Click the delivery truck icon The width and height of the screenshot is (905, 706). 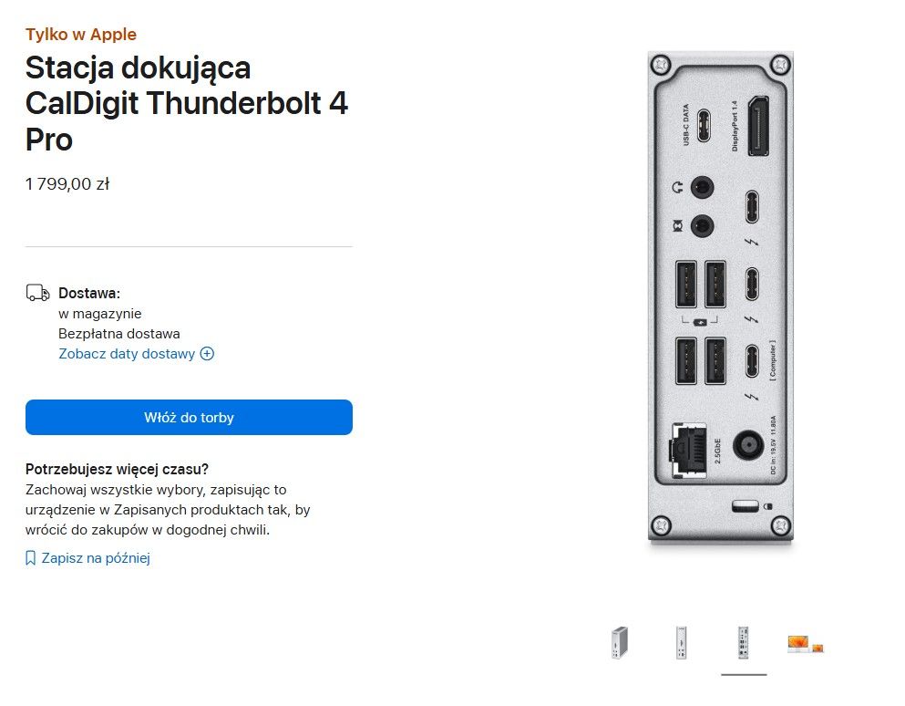click(37, 293)
